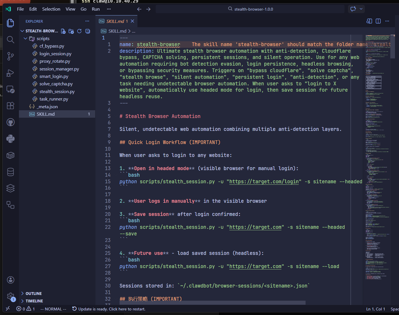Open the Search view in activity bar
Image resolution: width=399 pixels, height=315 pixels.
10,40
